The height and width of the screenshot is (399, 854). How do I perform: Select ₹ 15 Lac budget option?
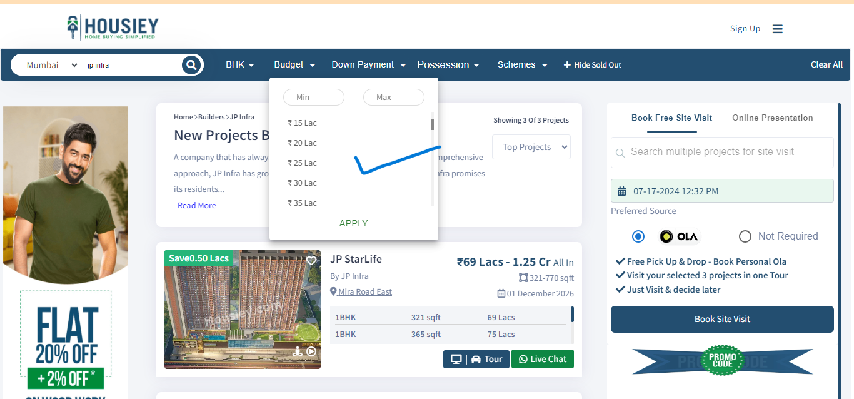(x=302, y=123)
